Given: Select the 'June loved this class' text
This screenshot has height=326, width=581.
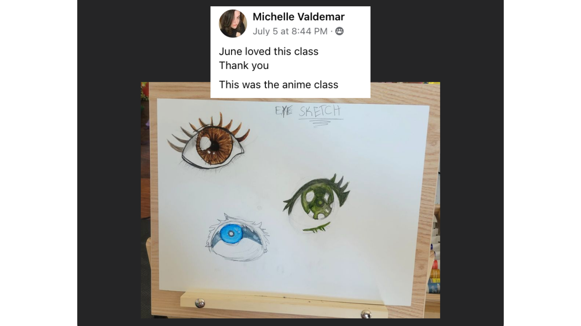Looking at the screenshot, I should (268, 51).
